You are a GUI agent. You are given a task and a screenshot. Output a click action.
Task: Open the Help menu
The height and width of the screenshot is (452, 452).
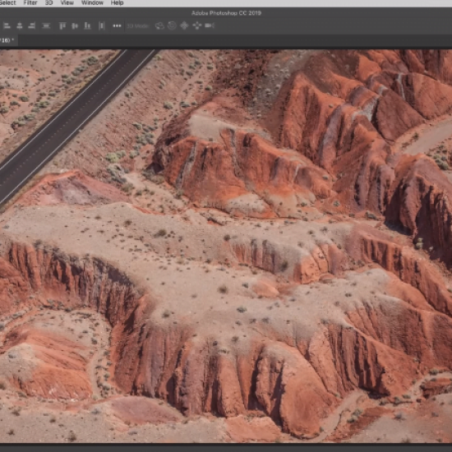117,3
